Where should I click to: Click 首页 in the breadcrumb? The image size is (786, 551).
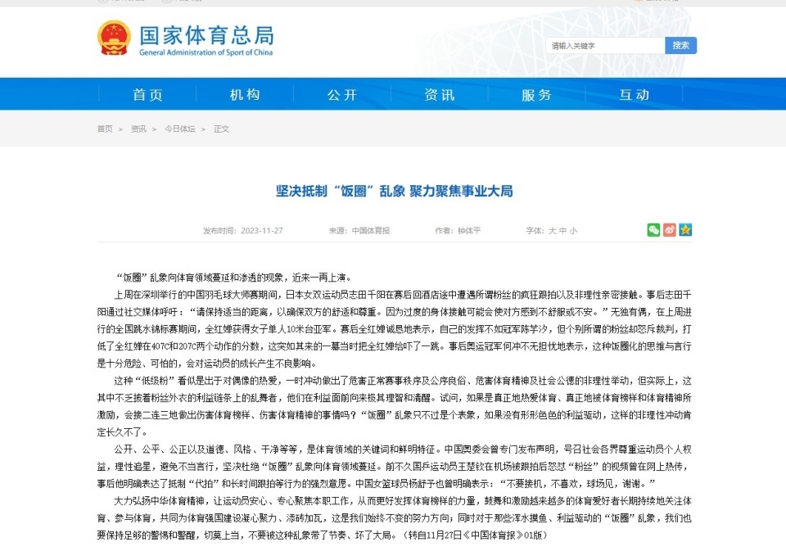[x=105, y=129]
